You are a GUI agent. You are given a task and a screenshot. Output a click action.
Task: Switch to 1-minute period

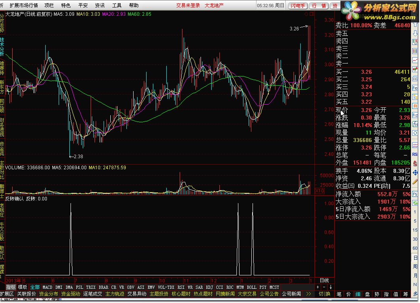(415, 212)
